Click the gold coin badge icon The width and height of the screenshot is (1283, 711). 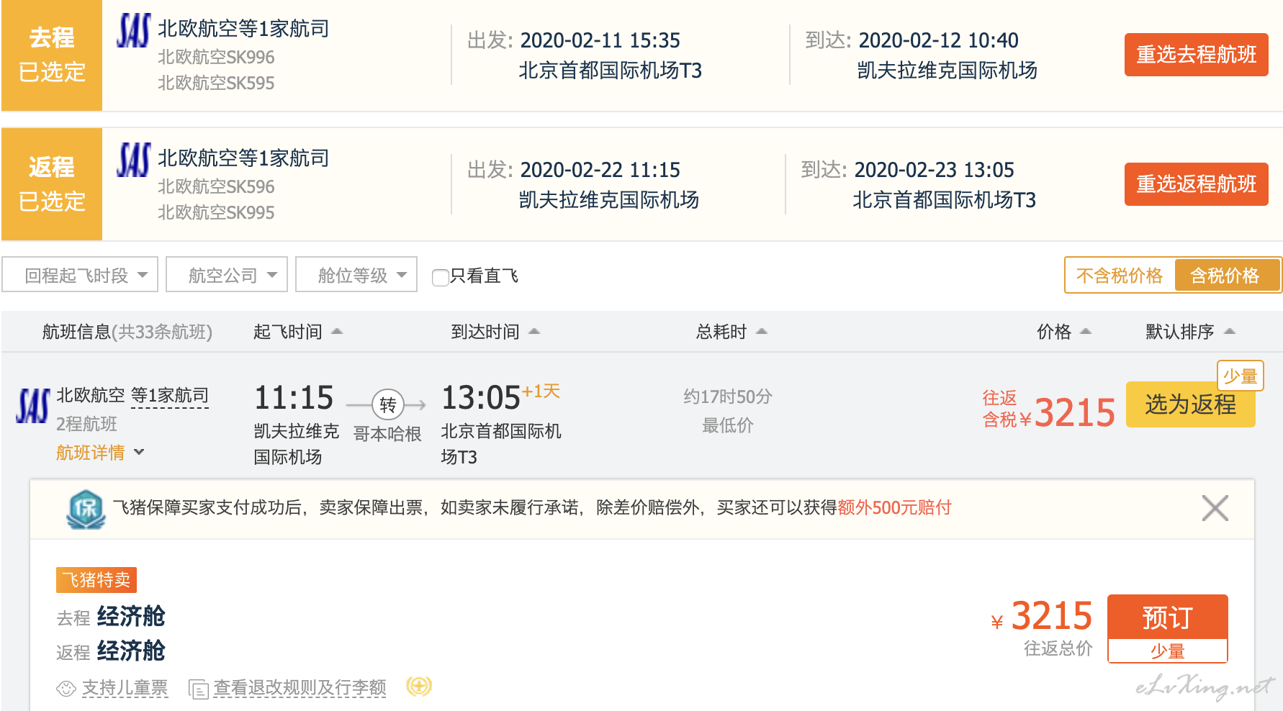(419, 686)
